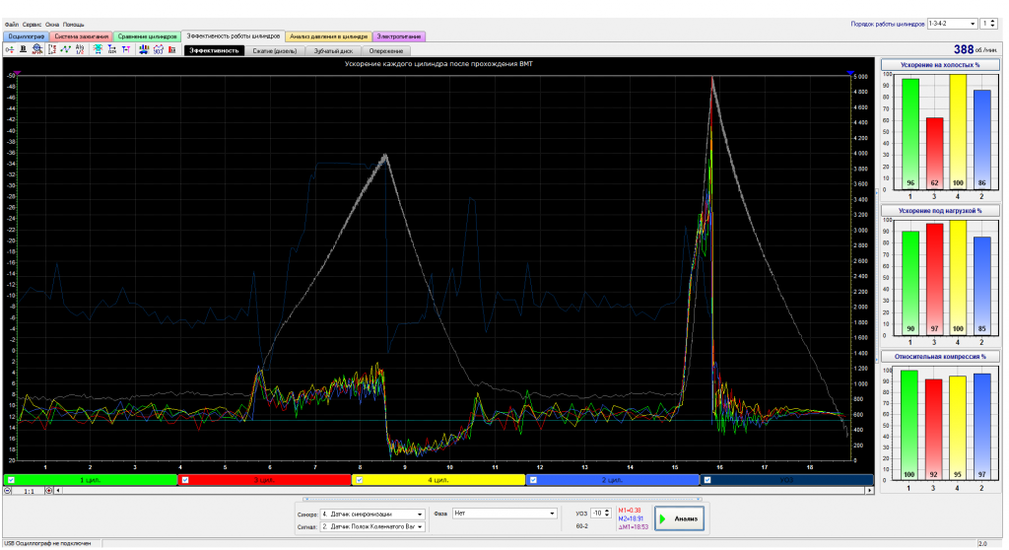Open the cylinder firing order dropdown 1-3-4-2
This screenshot has width=1009, height=550.
tap(953, 24)
